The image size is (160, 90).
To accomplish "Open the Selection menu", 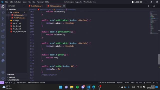I will click(18, 2).
